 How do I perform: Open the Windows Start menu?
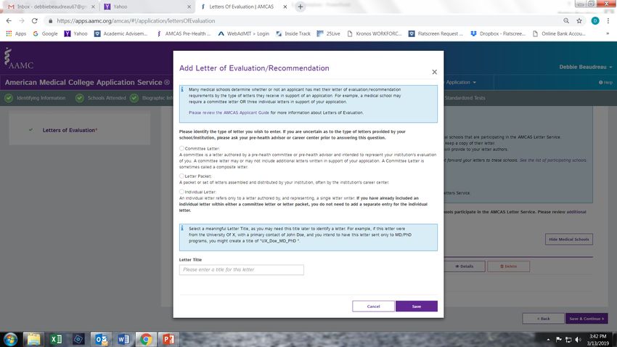click(x=10, y=339)
